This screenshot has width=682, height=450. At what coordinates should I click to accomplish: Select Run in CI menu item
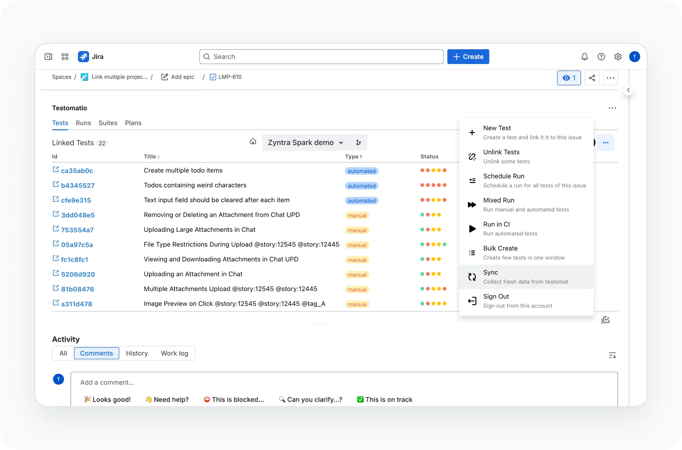pos(526,229)
